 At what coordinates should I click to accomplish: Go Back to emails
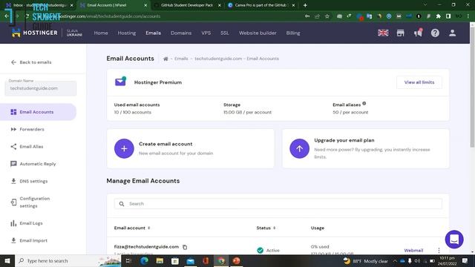(31, 62)
